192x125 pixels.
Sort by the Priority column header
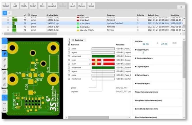pos(140,15)
